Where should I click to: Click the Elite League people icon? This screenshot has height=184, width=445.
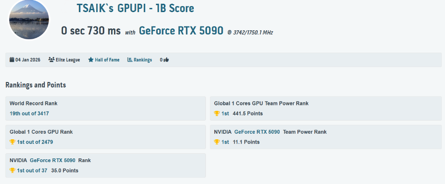[51, 60]
